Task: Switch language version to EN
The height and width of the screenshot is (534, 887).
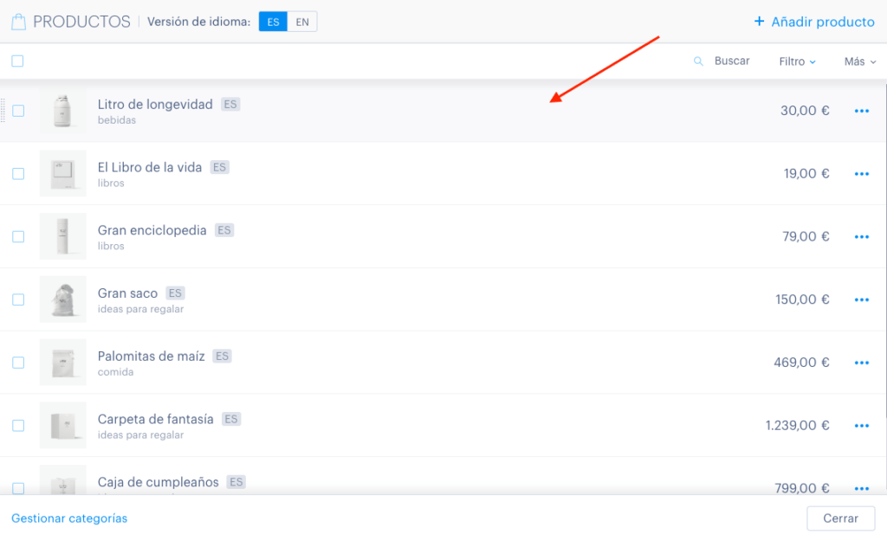Action: (302, 22)
